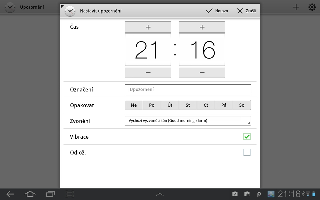
Task: Open the Zvonění ringtone dropdown
Action: [x=188, y=120]
